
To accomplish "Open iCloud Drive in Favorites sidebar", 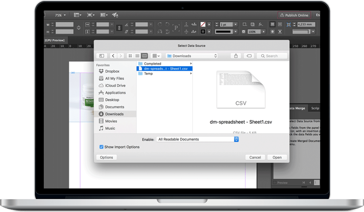I will [x=115, y=86].
